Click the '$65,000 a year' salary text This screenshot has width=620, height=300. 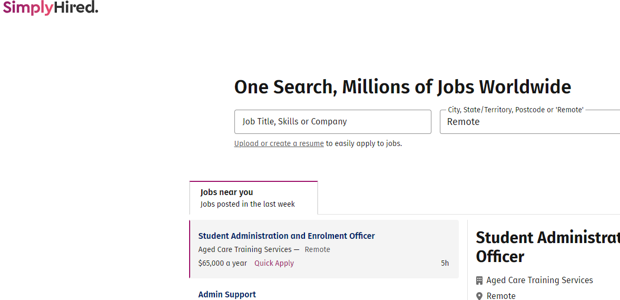pyautogui.click(x=222, y=263)
